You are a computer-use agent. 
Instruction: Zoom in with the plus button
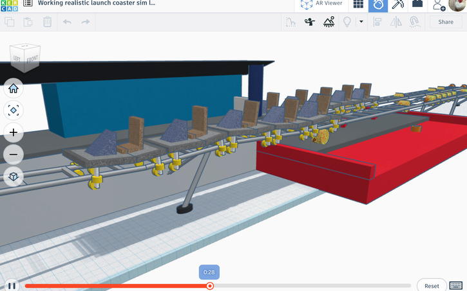[x=14, y=132]
